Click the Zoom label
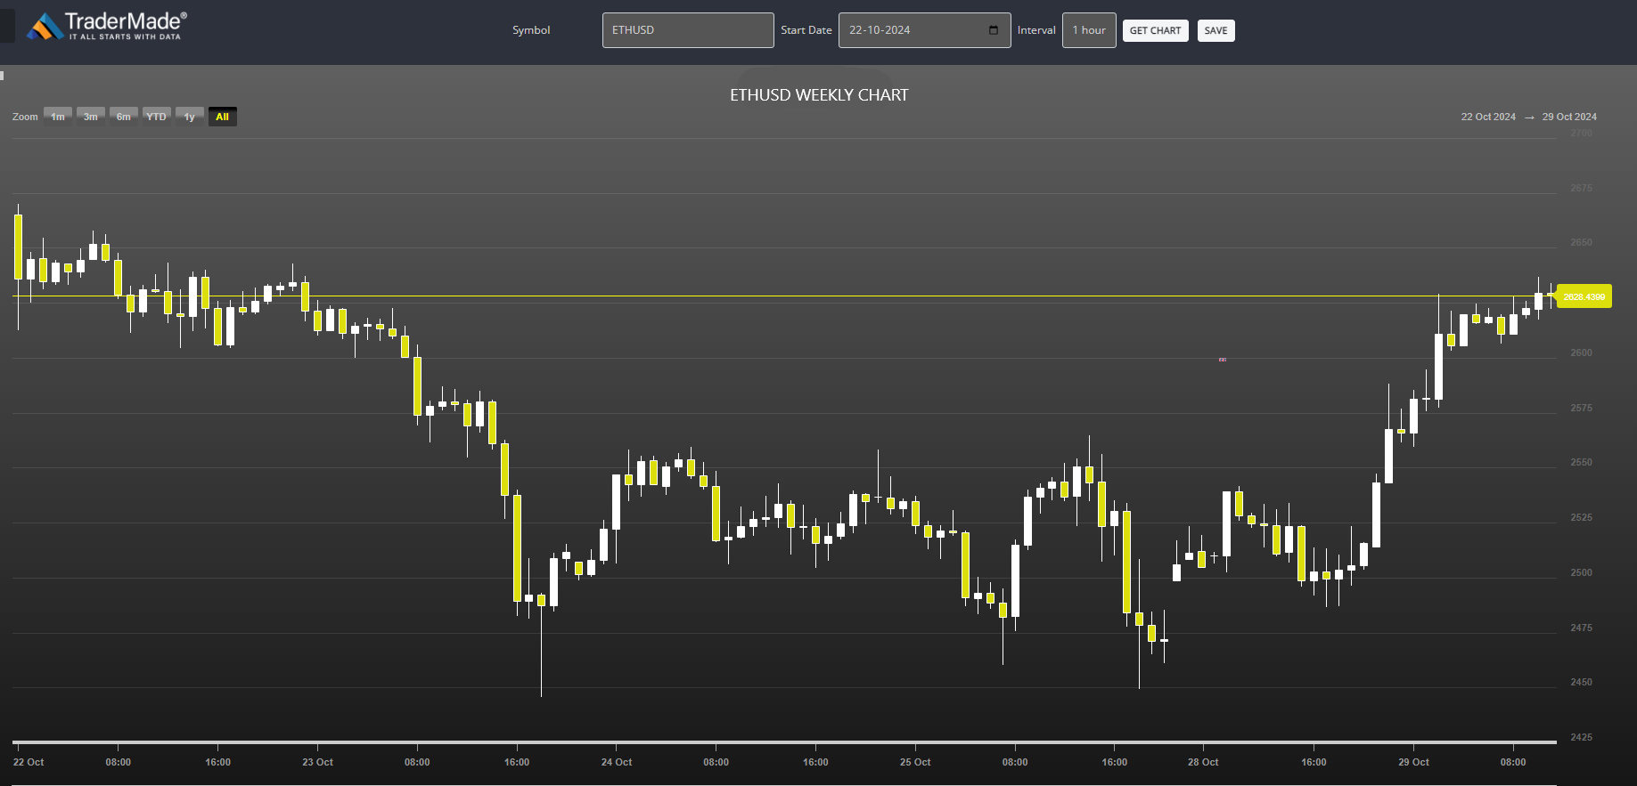 coord(25,117)
